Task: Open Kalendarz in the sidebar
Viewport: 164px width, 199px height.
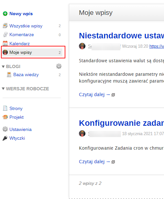Action: 19,44
